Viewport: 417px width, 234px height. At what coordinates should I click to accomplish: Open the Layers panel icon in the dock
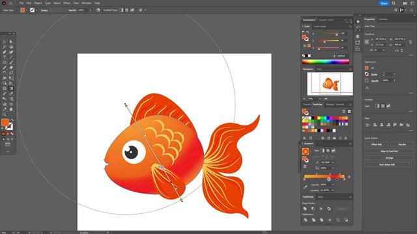(358, 36)
